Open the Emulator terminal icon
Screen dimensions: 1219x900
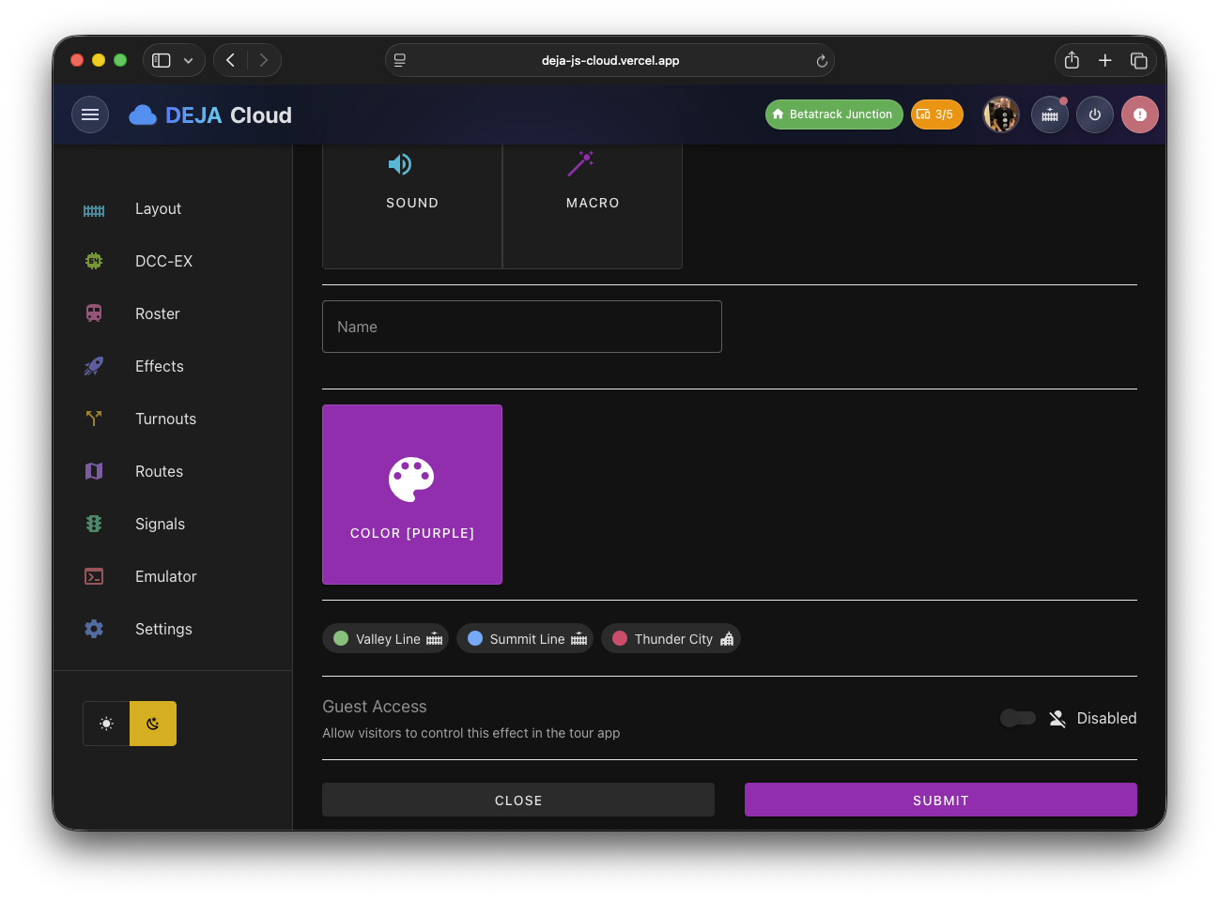pos(93,576)
